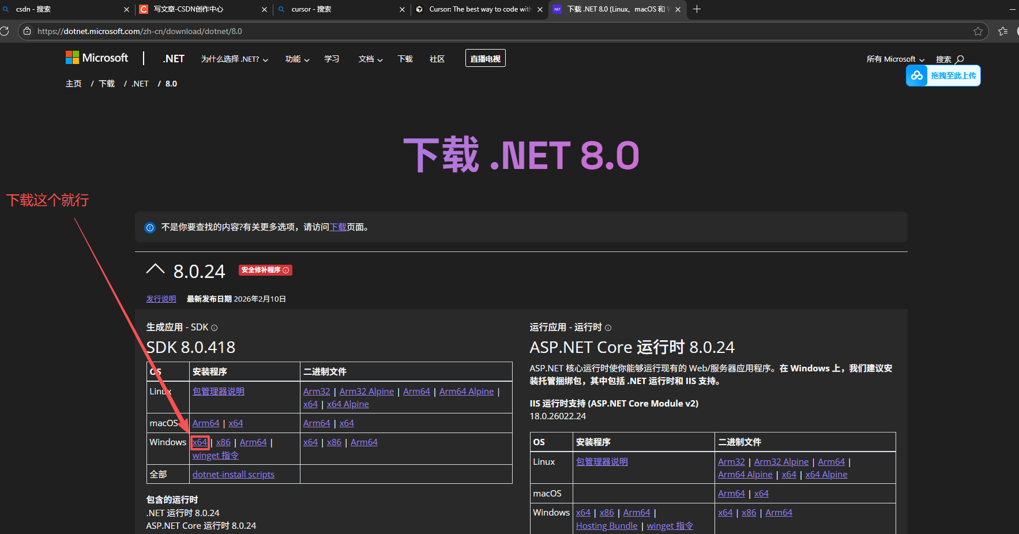This screenshot has width=1019, height=534.
Task: Expand the 文档 dropdown menu
Action: [370, 59]
